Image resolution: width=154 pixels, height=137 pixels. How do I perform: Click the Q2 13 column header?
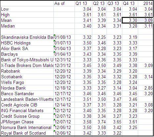coord(99,3)
